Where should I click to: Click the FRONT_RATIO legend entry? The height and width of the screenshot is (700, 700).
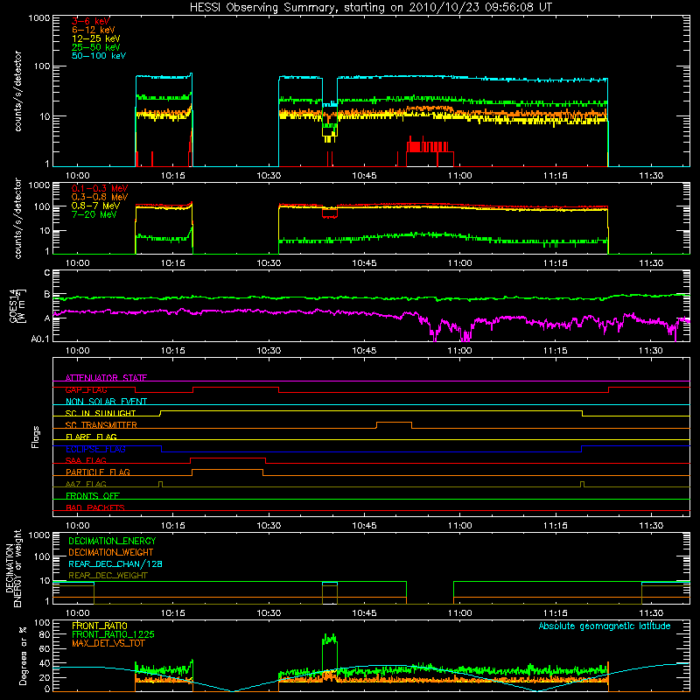tap(100, 626)
